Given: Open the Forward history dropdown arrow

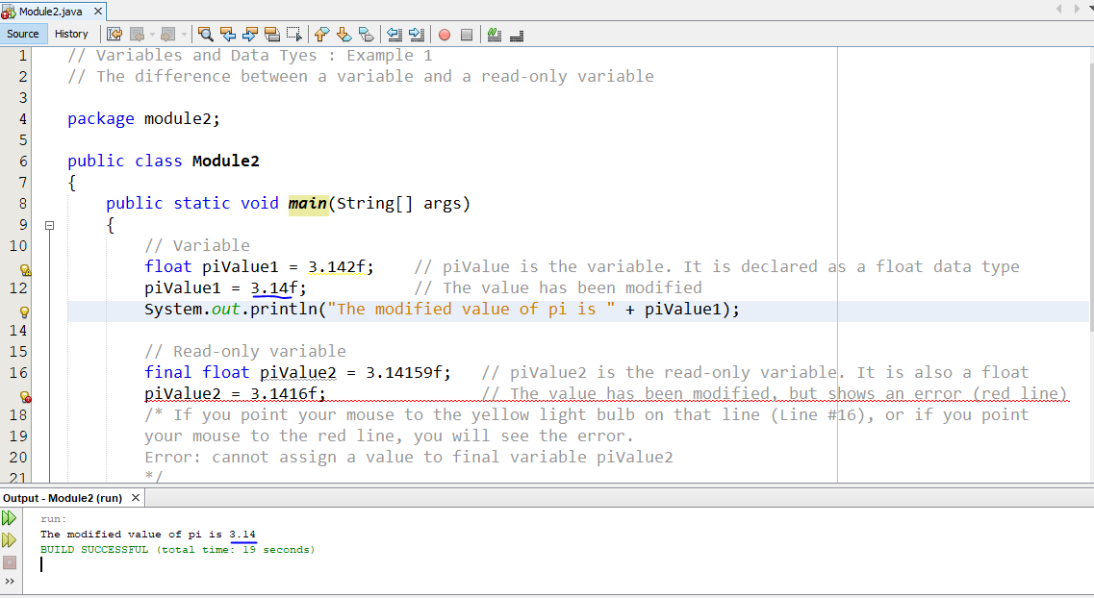Looking at the screenshot, I should 183,35.
